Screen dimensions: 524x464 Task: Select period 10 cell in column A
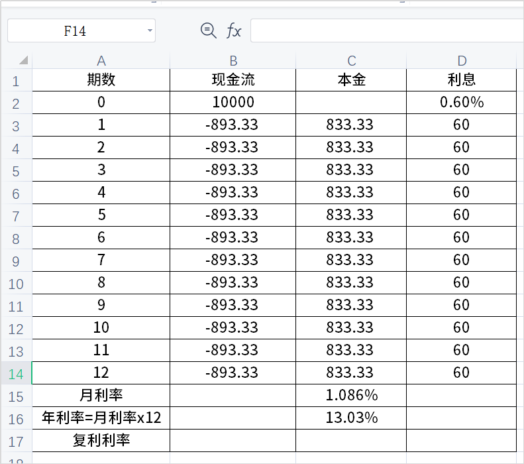(x=101, y=327)
